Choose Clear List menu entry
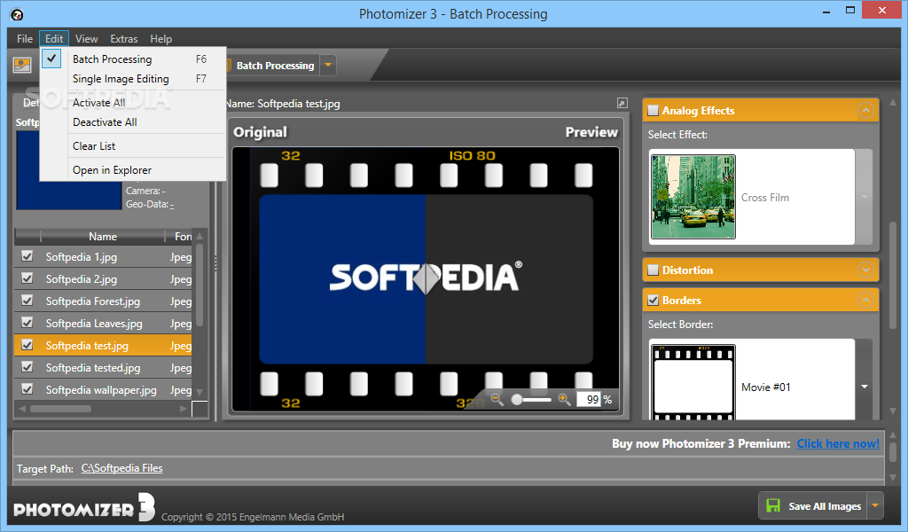 [x=133, y=146]
